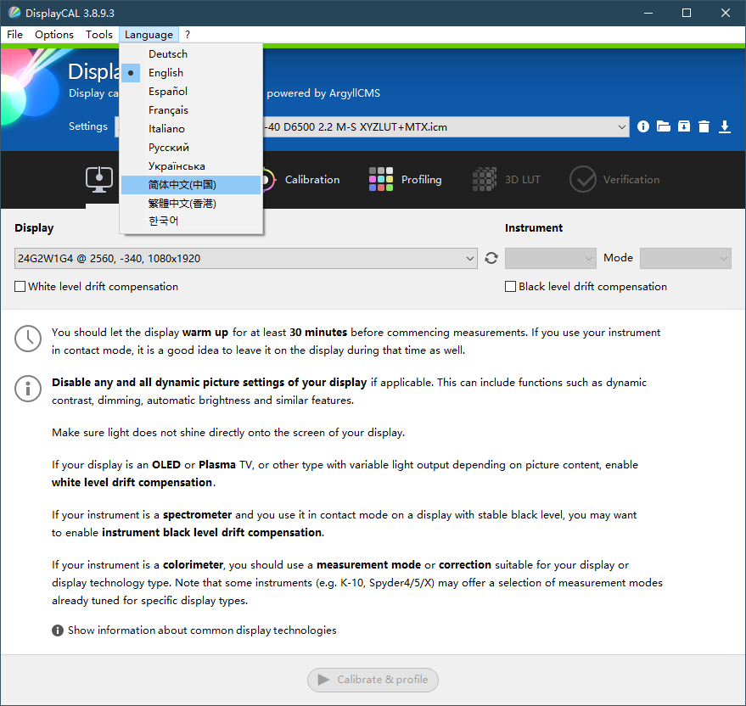Screen dimensions: 746x706
Task: Click the Profiling color grid icon
Action: click(380, 179)
